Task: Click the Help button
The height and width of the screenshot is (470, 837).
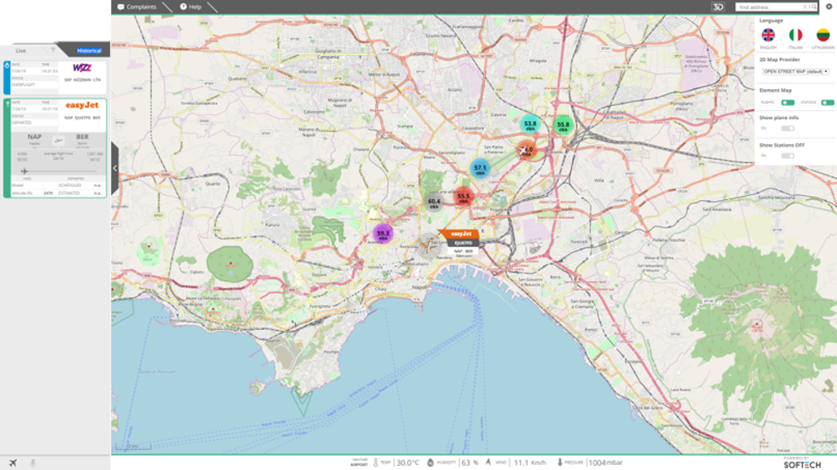Action: tap(191, 7)
